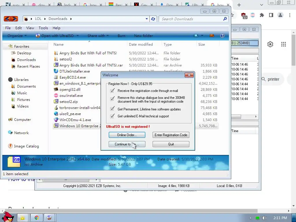Select Desktop under Favorites
296x222 pixels.
[24, 53]
